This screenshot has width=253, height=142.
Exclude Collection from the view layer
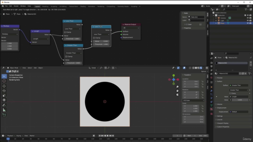pos(245,15)
